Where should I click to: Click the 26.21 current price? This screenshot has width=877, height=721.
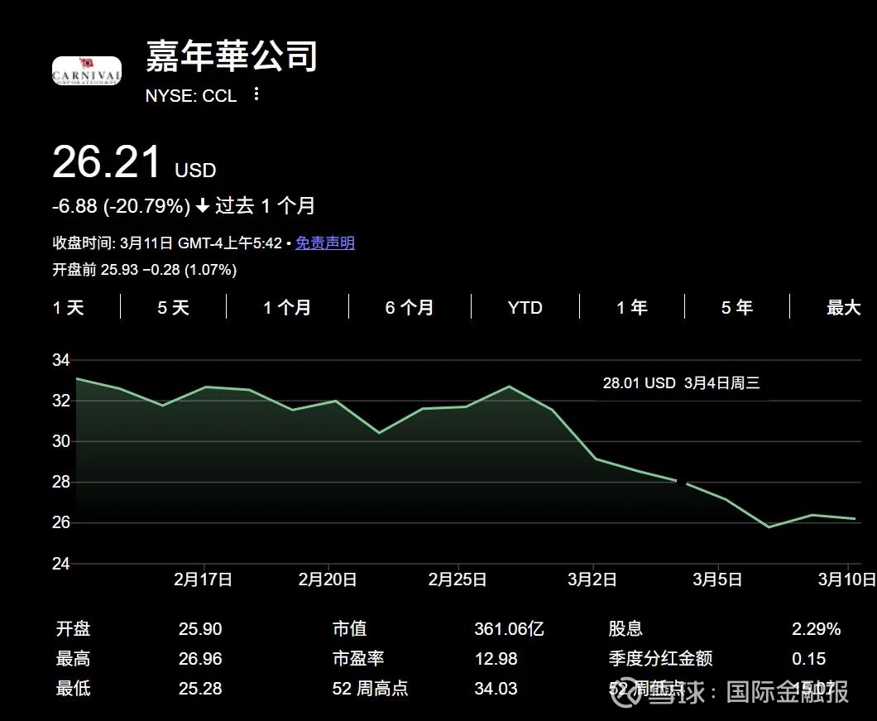(x=106, y=162)
